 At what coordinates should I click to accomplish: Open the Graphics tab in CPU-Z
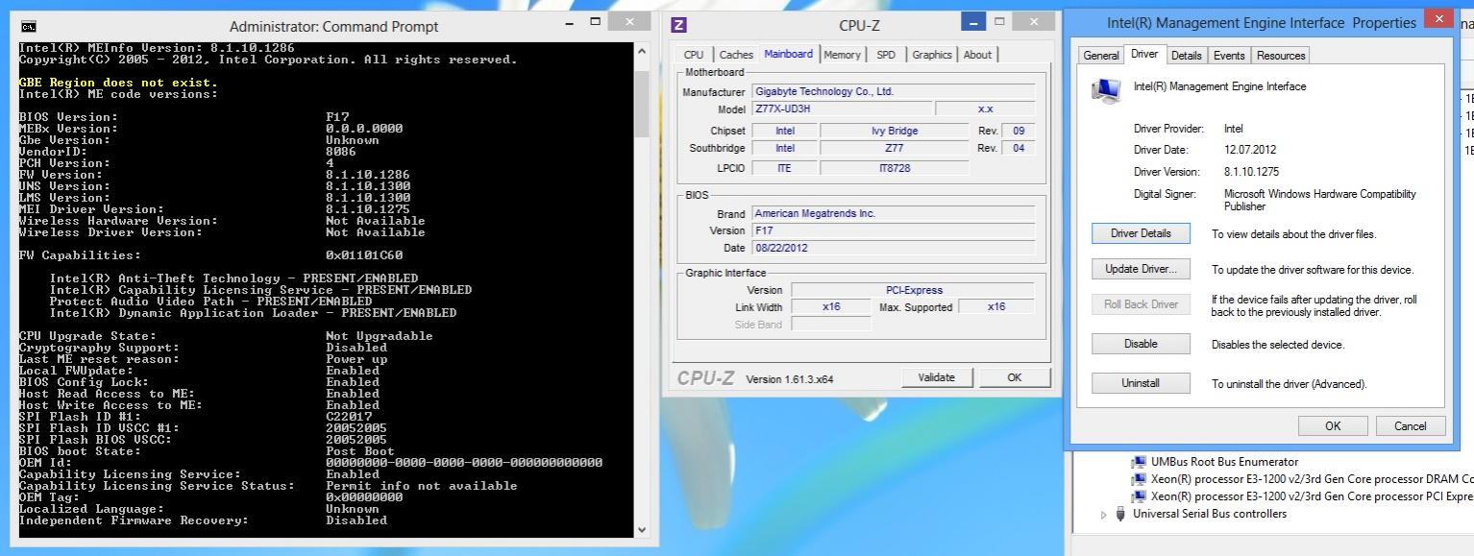coord(932,55)
